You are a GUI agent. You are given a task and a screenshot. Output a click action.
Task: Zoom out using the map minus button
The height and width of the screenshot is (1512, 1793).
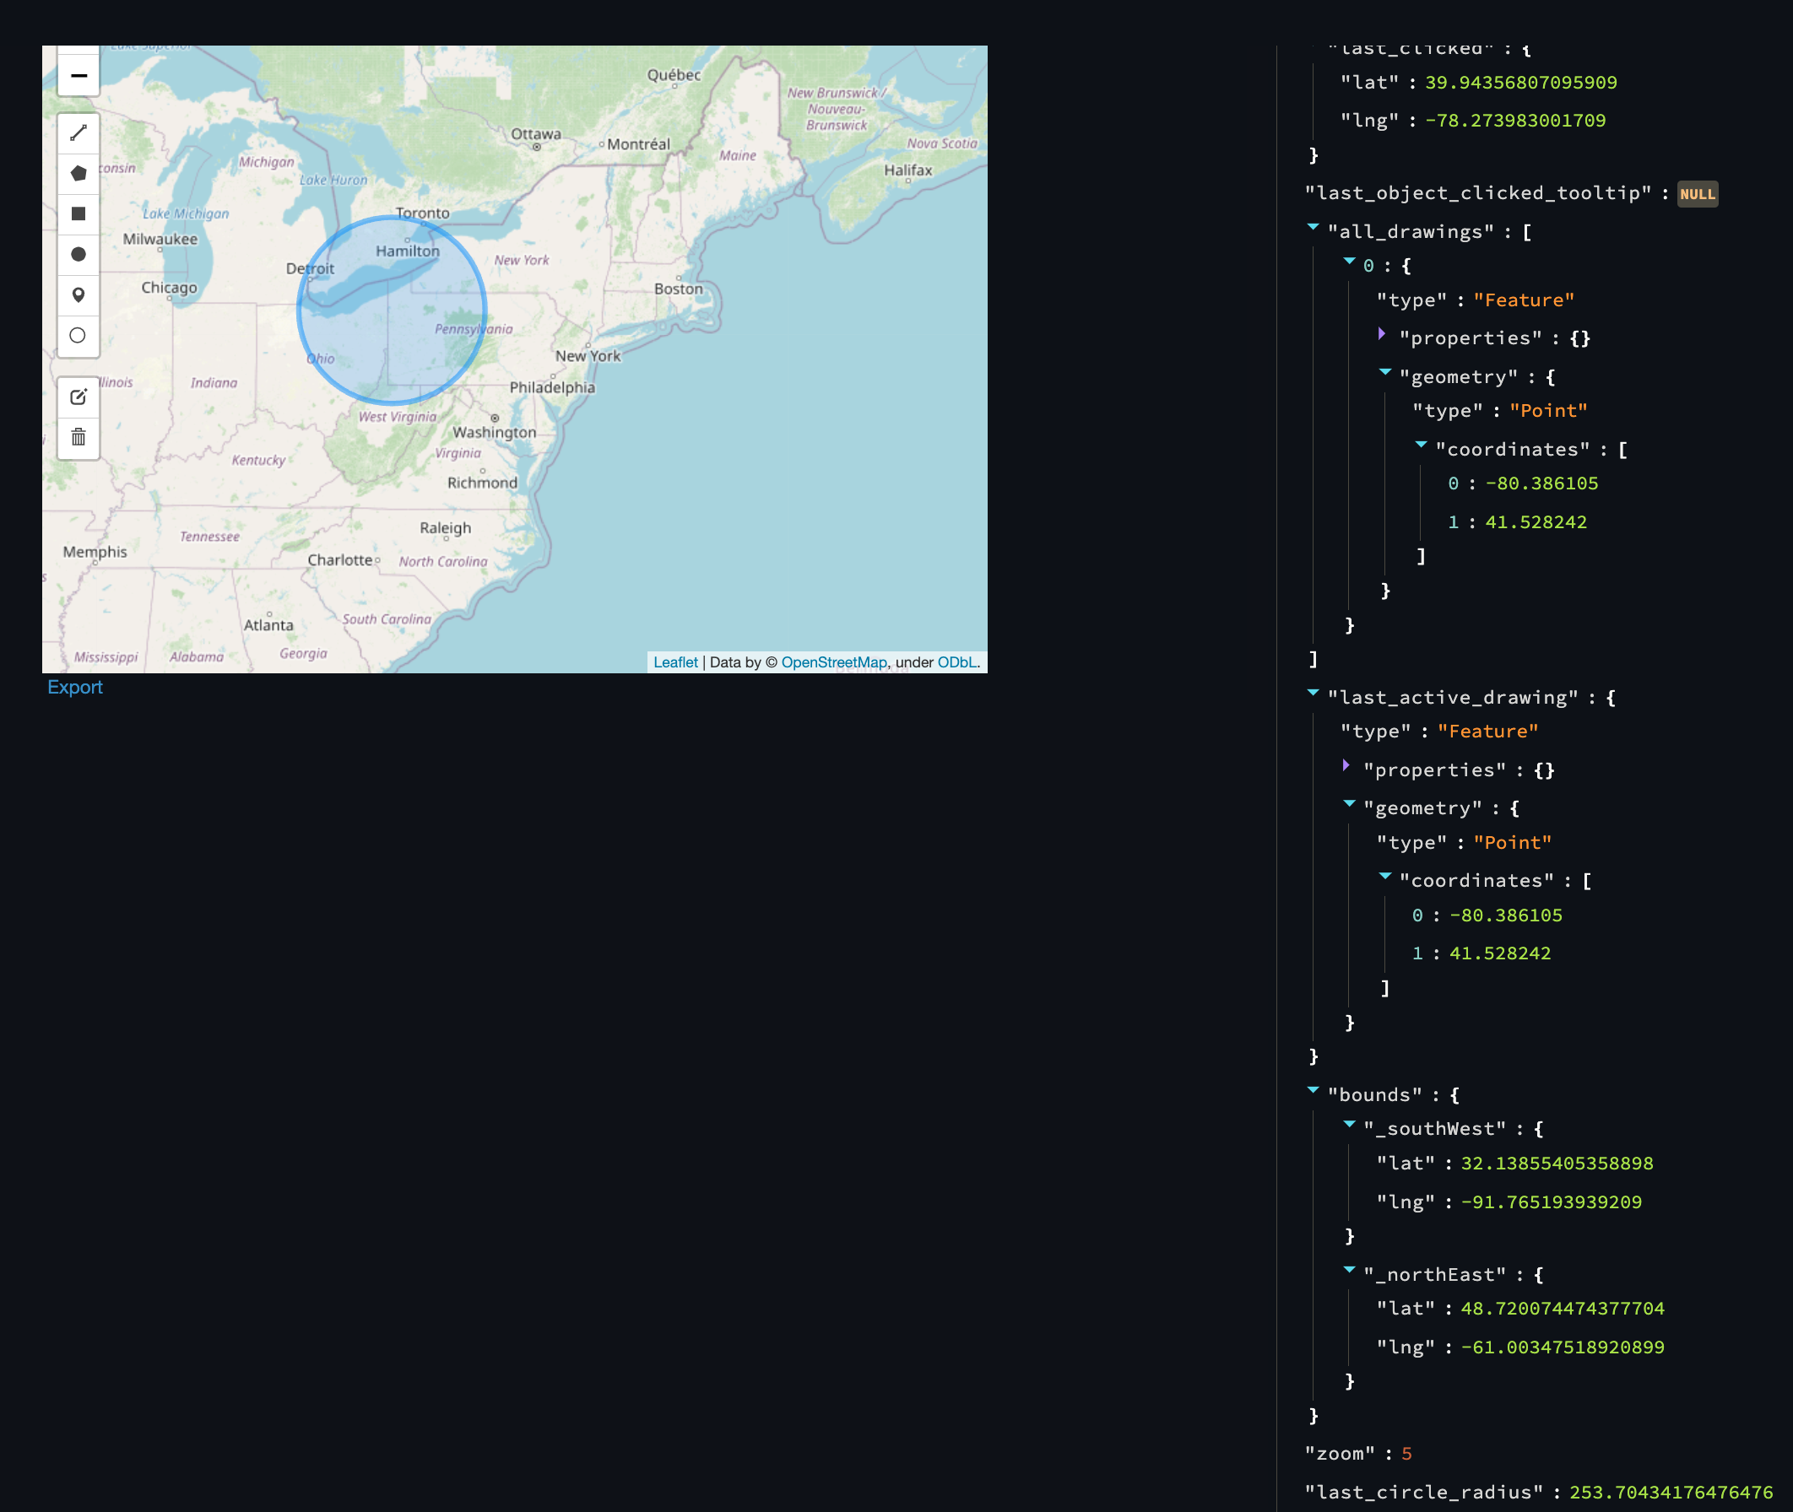click(78, 74)
